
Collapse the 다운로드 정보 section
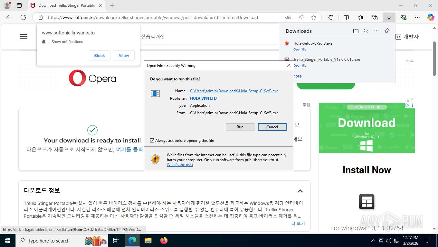point(300,191)
